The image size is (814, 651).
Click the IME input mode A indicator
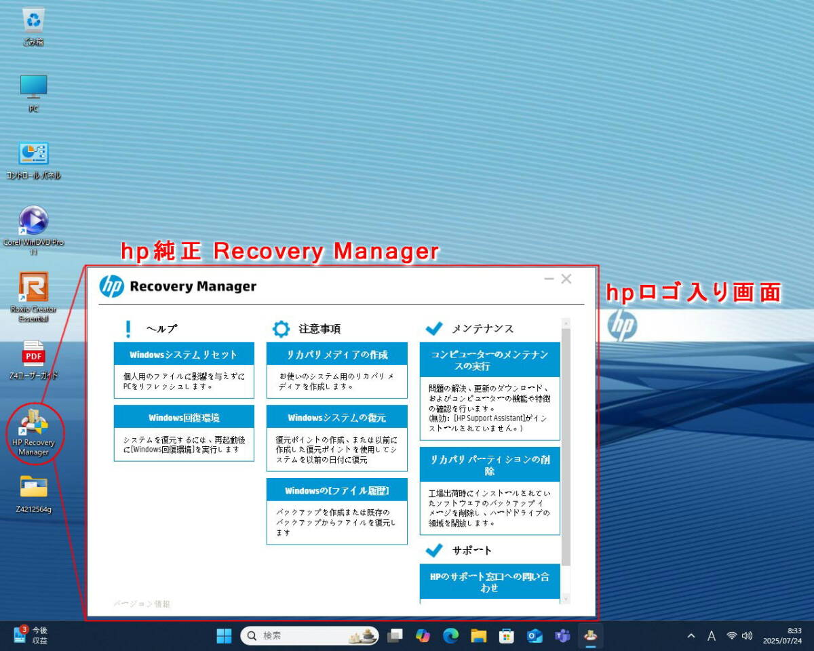(x=712, y=635)
